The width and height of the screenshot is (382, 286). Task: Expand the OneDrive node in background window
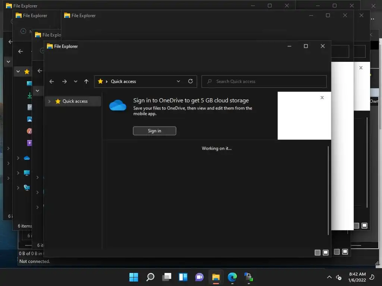18,158
